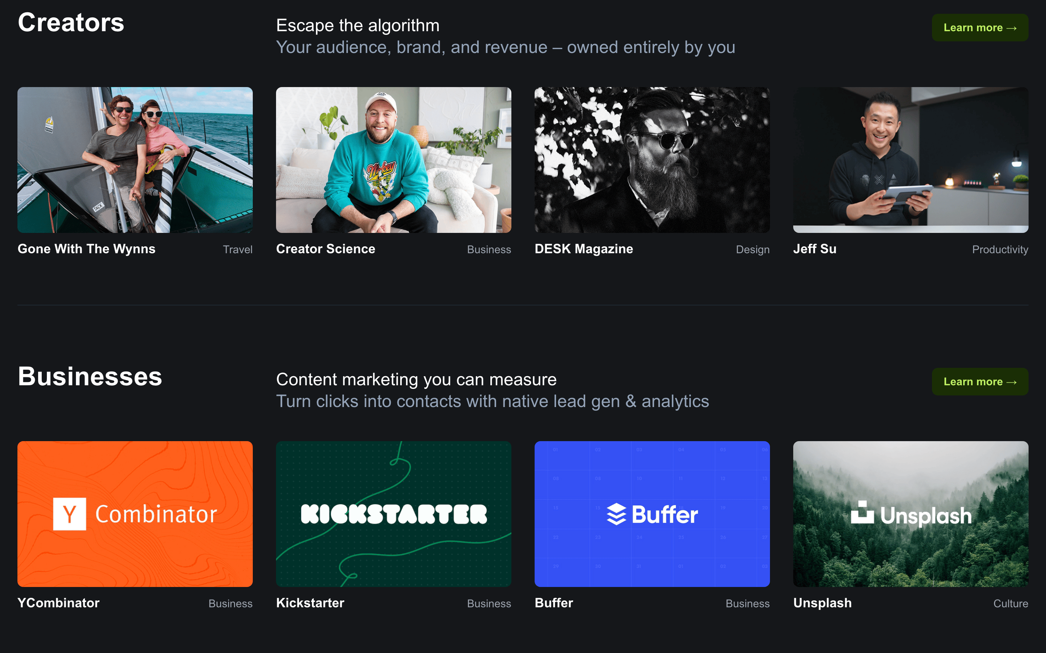Open the Creator Science thumbnail image

click(393, 160)
